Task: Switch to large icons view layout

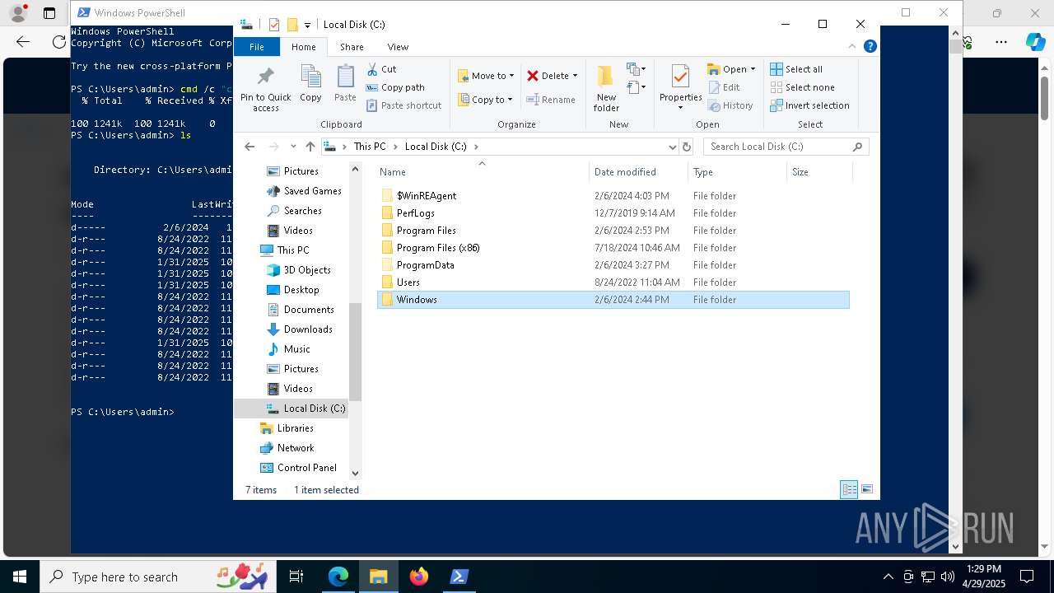Action: coord(866,489)
